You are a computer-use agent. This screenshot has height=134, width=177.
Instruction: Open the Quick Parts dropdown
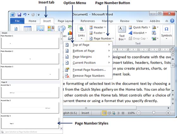coord(139,27)
